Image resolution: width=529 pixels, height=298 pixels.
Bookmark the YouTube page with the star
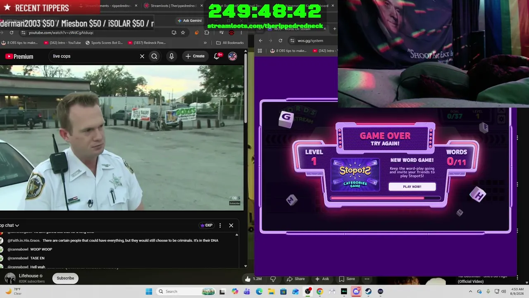click(x=183, y=33)
